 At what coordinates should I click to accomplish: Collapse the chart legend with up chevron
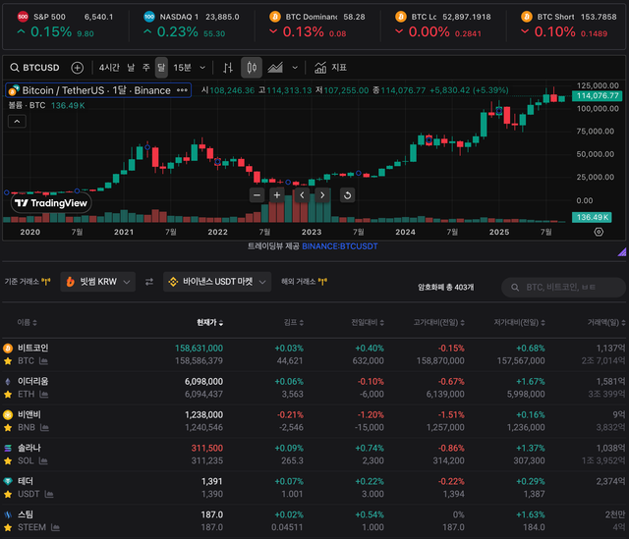17,121
